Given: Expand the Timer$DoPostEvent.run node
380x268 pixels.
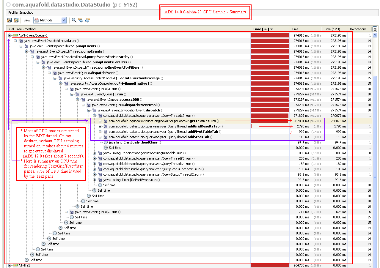Looking at the screenshot, I should (95, 180).
